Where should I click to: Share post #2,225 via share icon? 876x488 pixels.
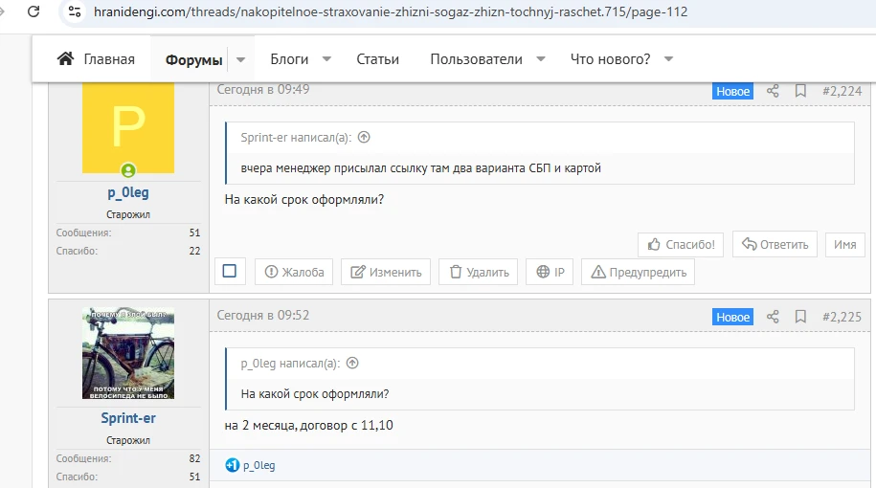click(773, 317)
